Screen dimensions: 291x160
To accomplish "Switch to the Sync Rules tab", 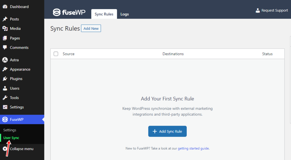I will pos(104,14).
